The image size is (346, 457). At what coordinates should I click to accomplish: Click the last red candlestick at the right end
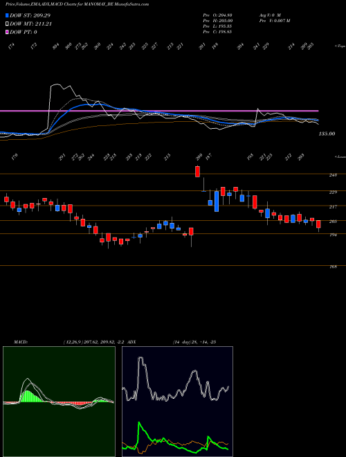click(318, 224)
